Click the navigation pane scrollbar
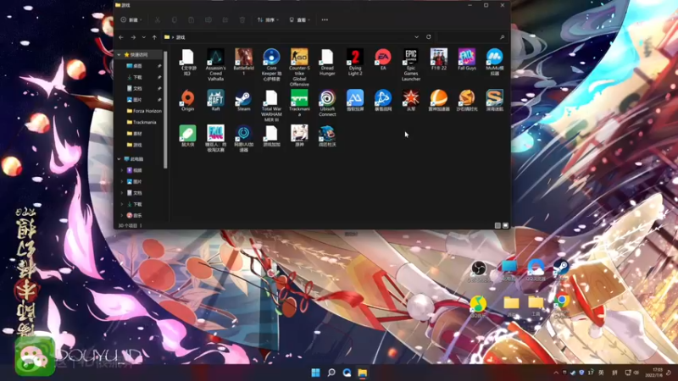The width and height of the screenshot is (678, 381). 165,110
